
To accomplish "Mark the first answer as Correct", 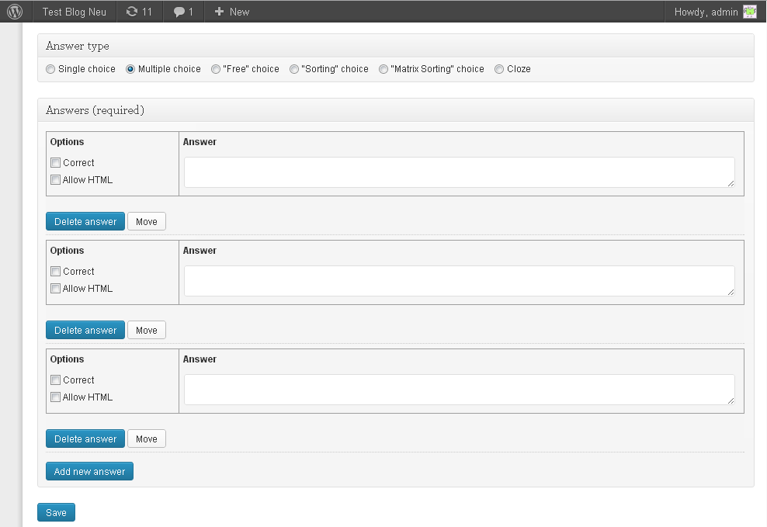I will pyautogui.click(x=55, y=163).
